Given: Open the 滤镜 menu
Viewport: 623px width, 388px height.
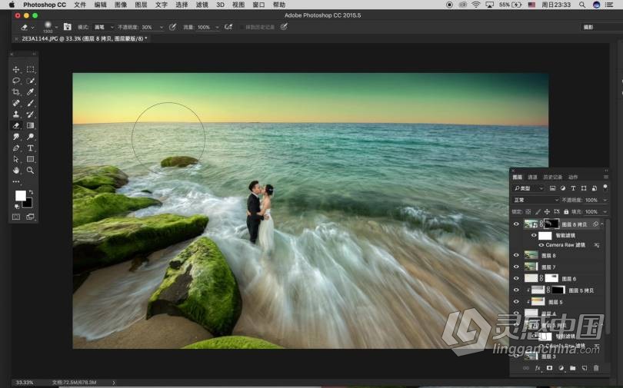Looking at the screenshot, I should click(202, 5).
